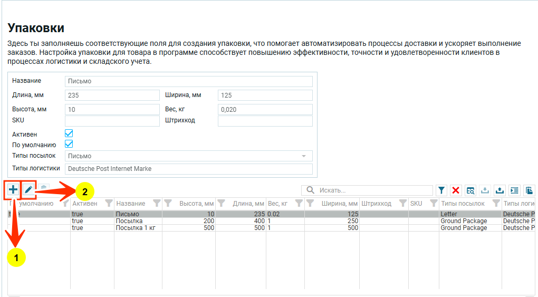538x297 pixels.
Task: Click the copy documents icon in toolbar
Action: pos(529,190)
